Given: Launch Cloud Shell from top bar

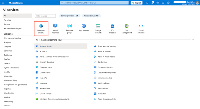Looking at the screenshot, I should click(x=147, y=3).
